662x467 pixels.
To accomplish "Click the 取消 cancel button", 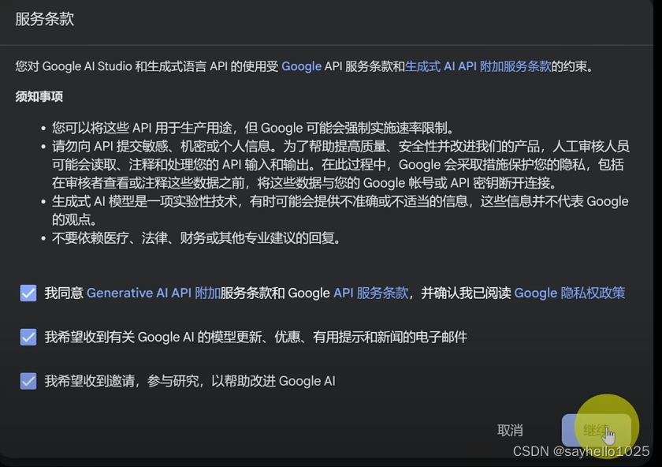I will [510, 430].
